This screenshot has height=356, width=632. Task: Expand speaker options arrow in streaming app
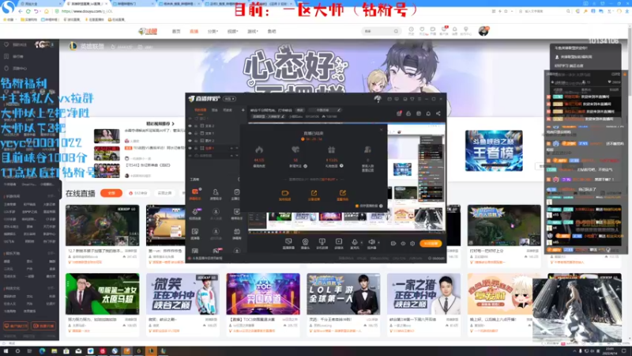click(378, 243)
